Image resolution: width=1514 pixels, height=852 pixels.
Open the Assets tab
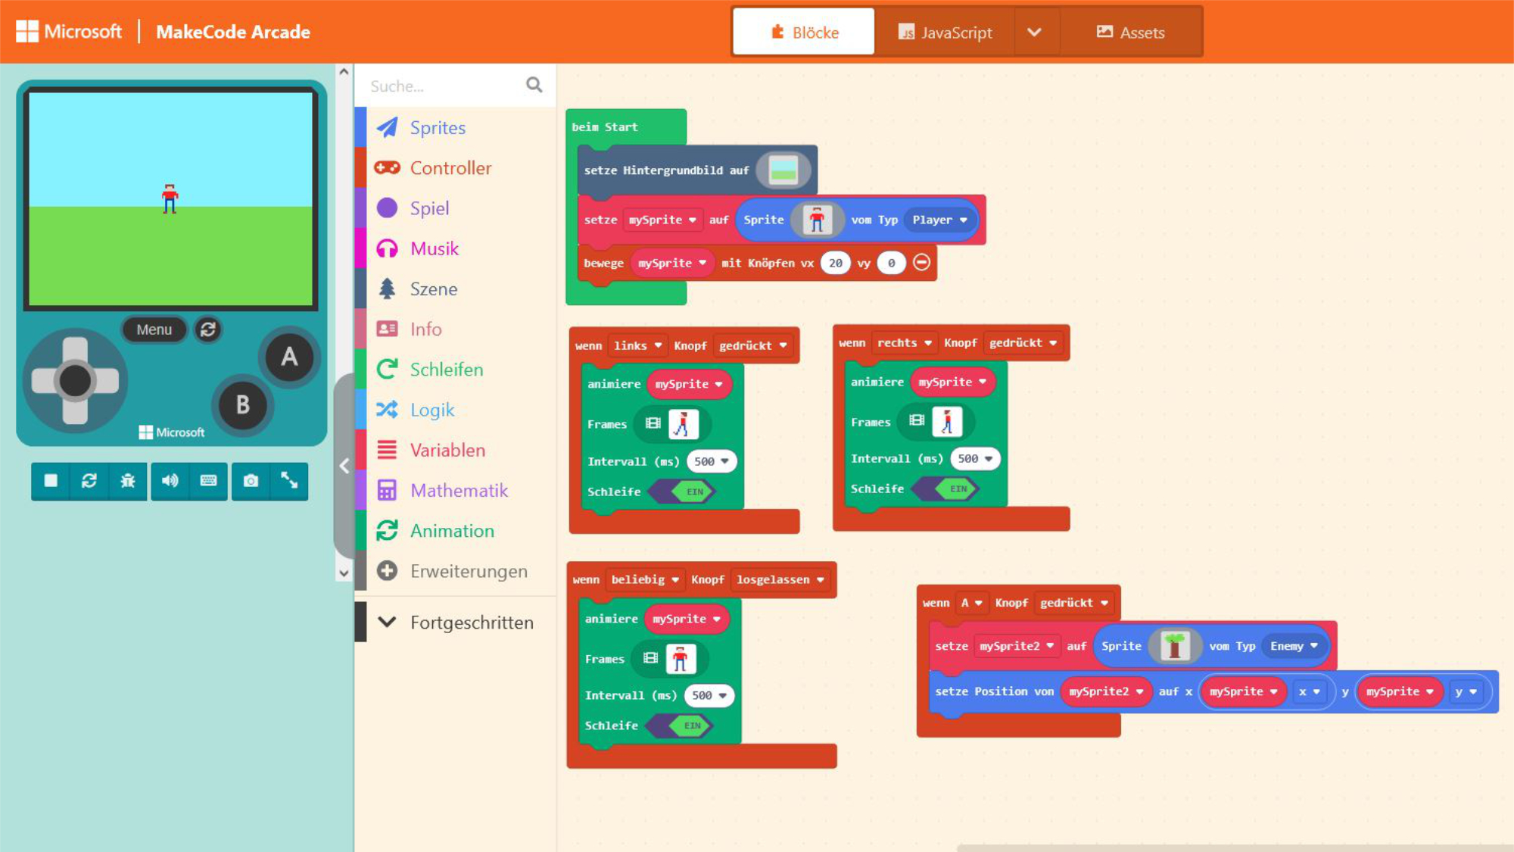click(1131, 32)
